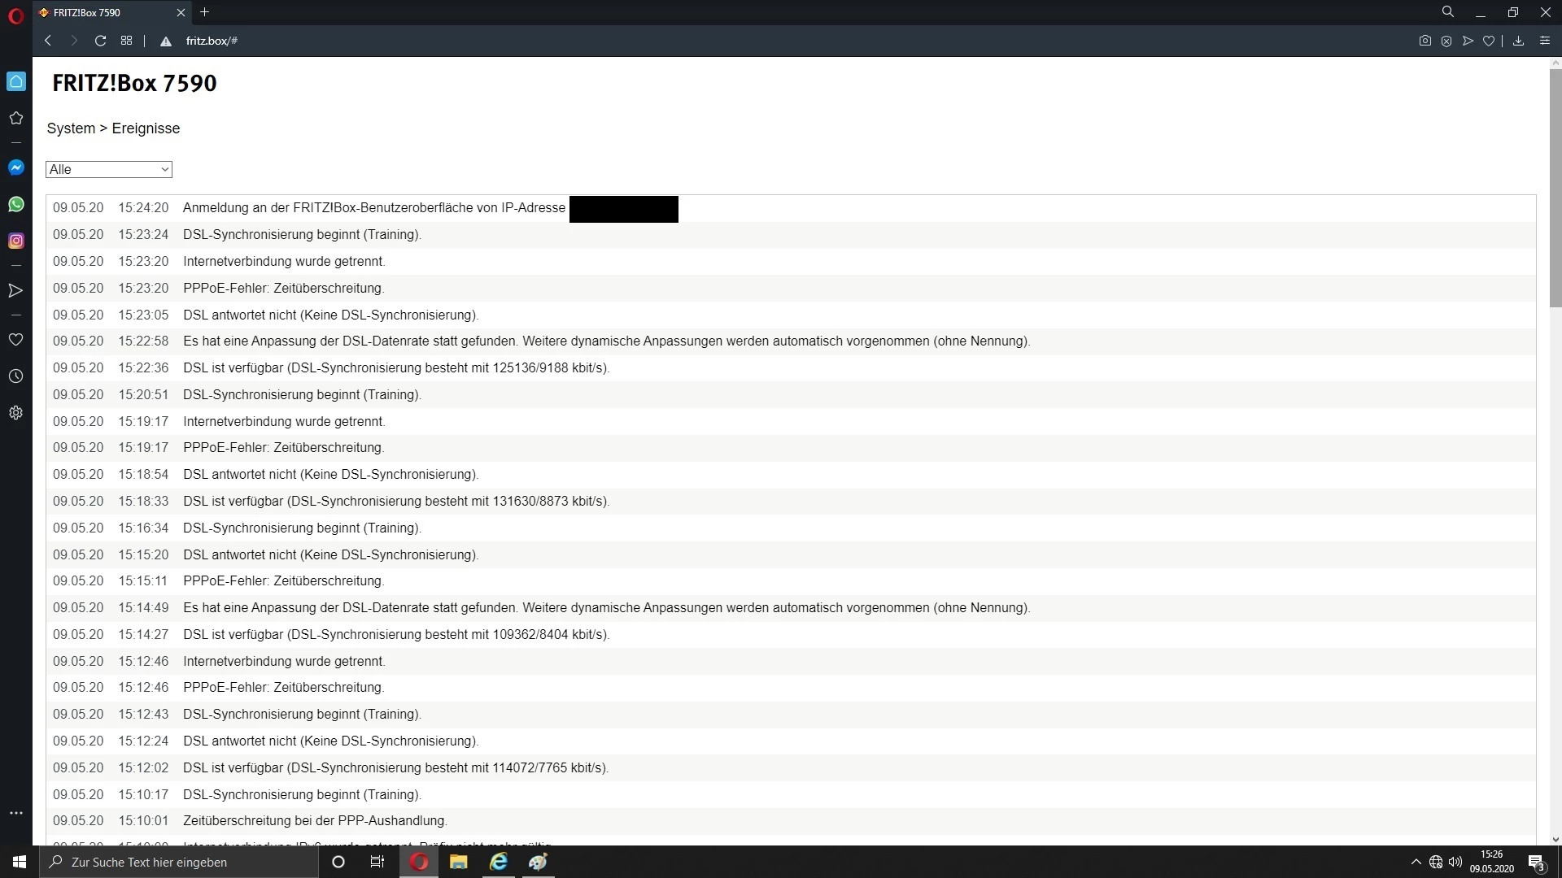The width and height of the screenshot is (1562, 878).
Task: Open My Flow arrow icon in sidebar
Action: tap(16, 290)
